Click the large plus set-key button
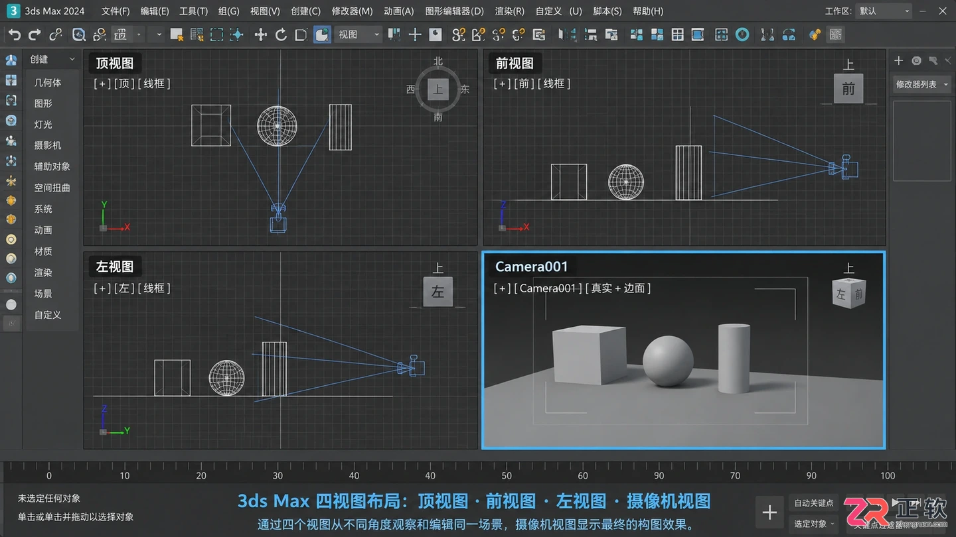 coord(770,512)
